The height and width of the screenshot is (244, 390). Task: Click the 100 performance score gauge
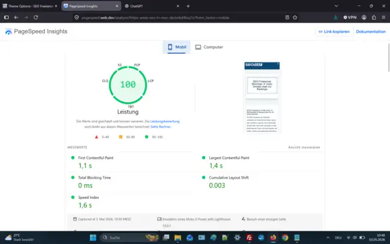[128, 85]
